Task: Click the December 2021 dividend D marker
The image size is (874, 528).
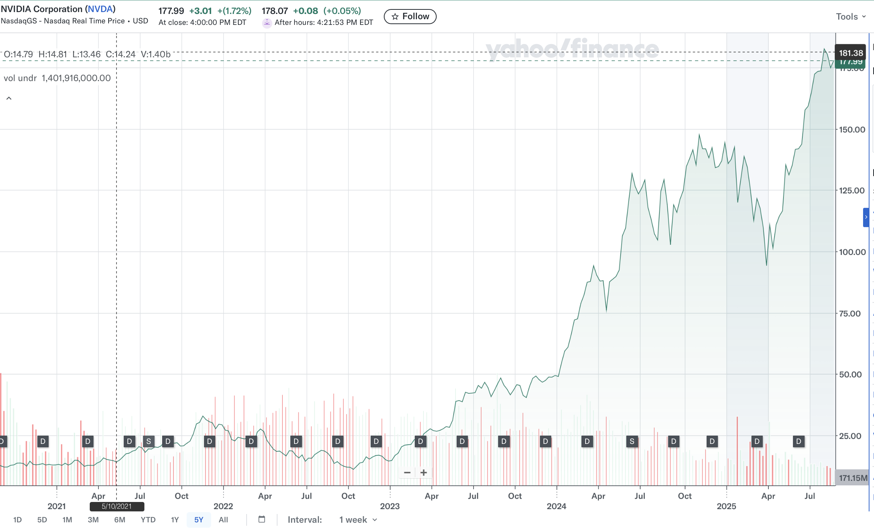Action: pos(210,441)
